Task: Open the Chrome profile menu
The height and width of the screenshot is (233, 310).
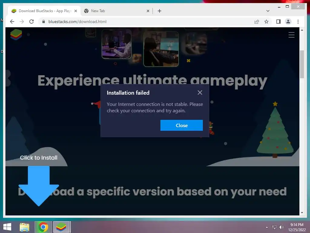Action: pyautogui.click(x=288, y=22)
